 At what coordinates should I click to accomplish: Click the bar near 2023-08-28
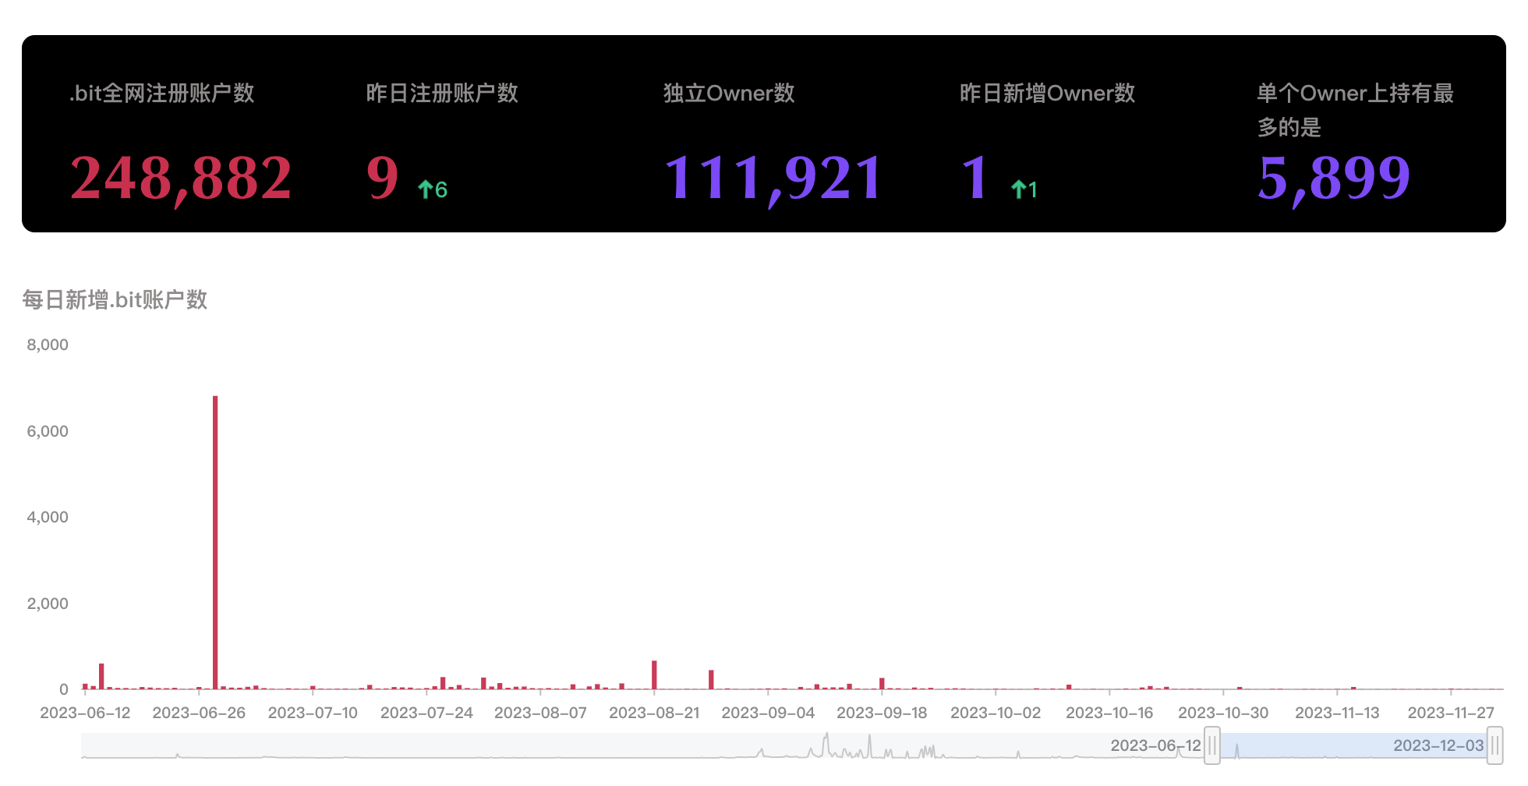click(711, 680)
